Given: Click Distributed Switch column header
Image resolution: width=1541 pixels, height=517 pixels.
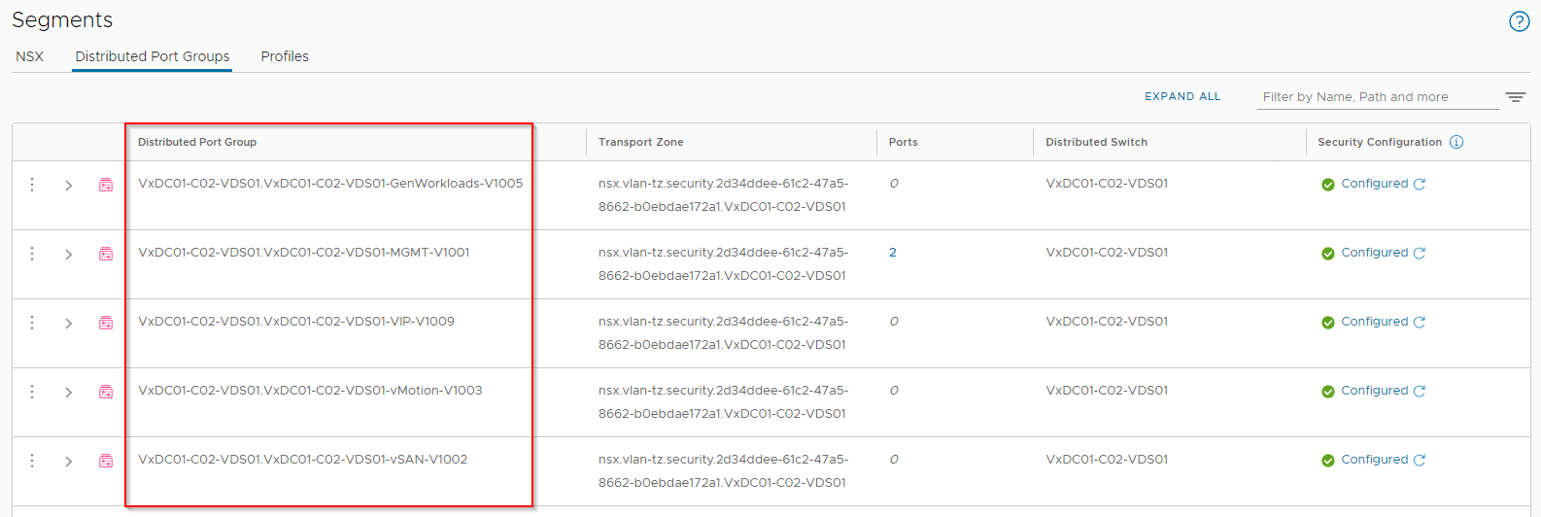Looking at the screenshot, I should pos(1096,142).
